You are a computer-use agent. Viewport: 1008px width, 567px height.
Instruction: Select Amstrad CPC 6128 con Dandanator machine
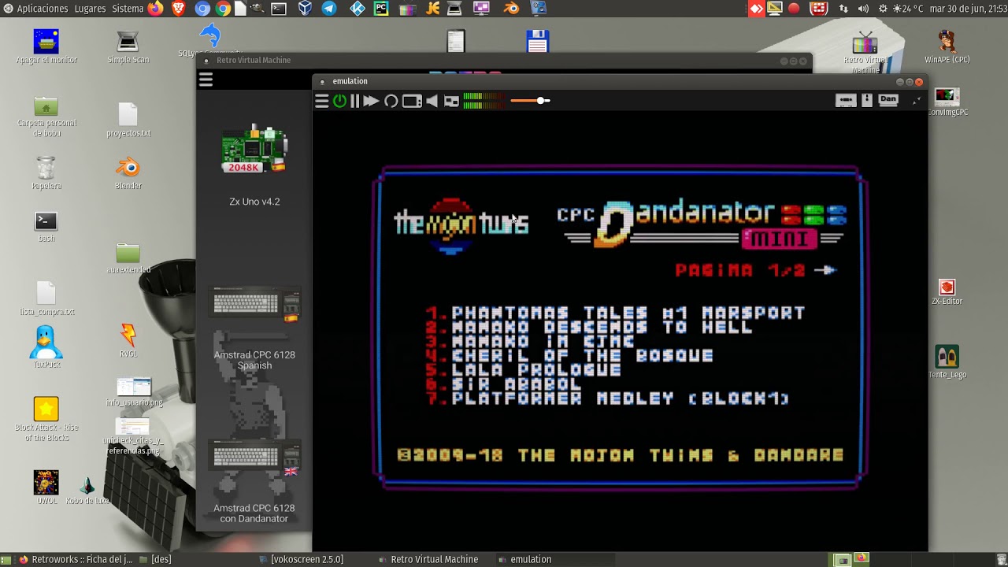(254, 483)
